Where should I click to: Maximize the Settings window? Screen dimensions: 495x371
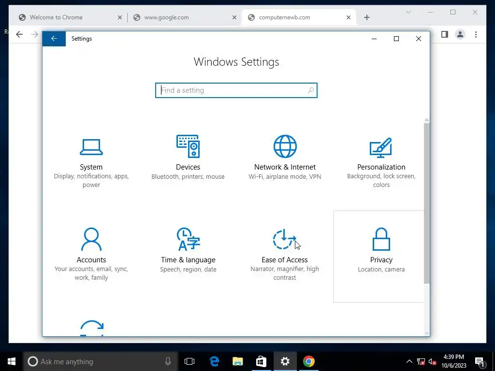coord(396,39)
